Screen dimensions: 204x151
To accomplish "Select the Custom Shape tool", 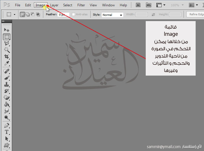I will coord(7,145).
